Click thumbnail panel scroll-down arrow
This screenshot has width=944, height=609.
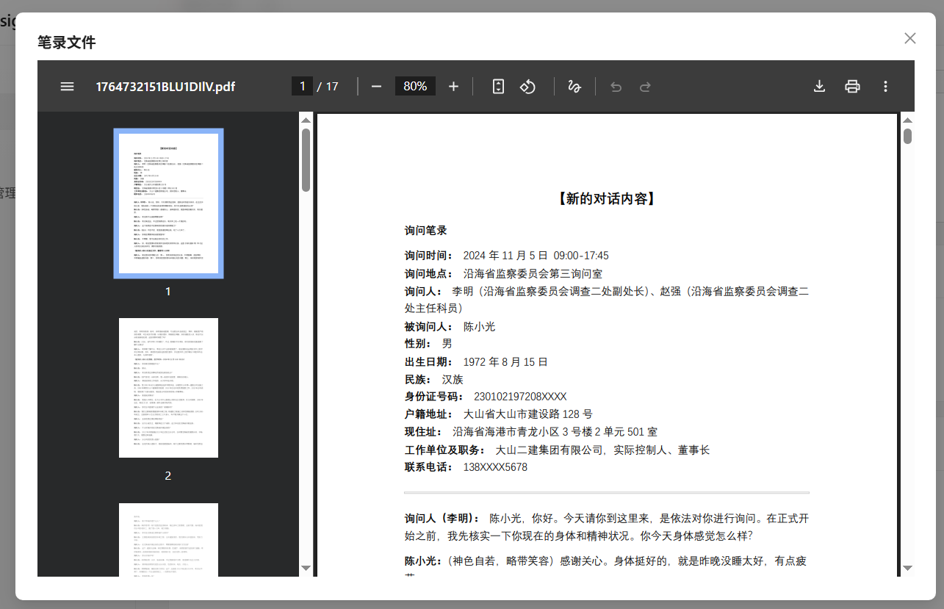click(306, 568)
